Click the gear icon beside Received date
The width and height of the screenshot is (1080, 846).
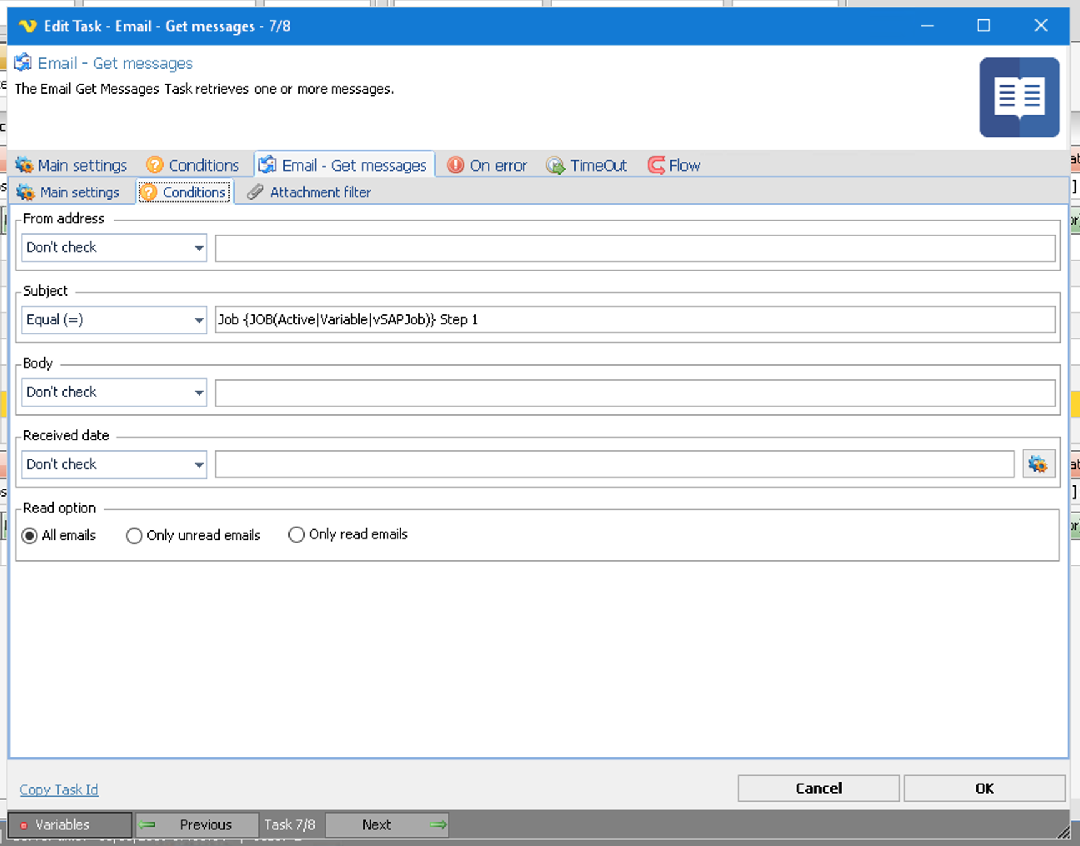point(1038,464)
